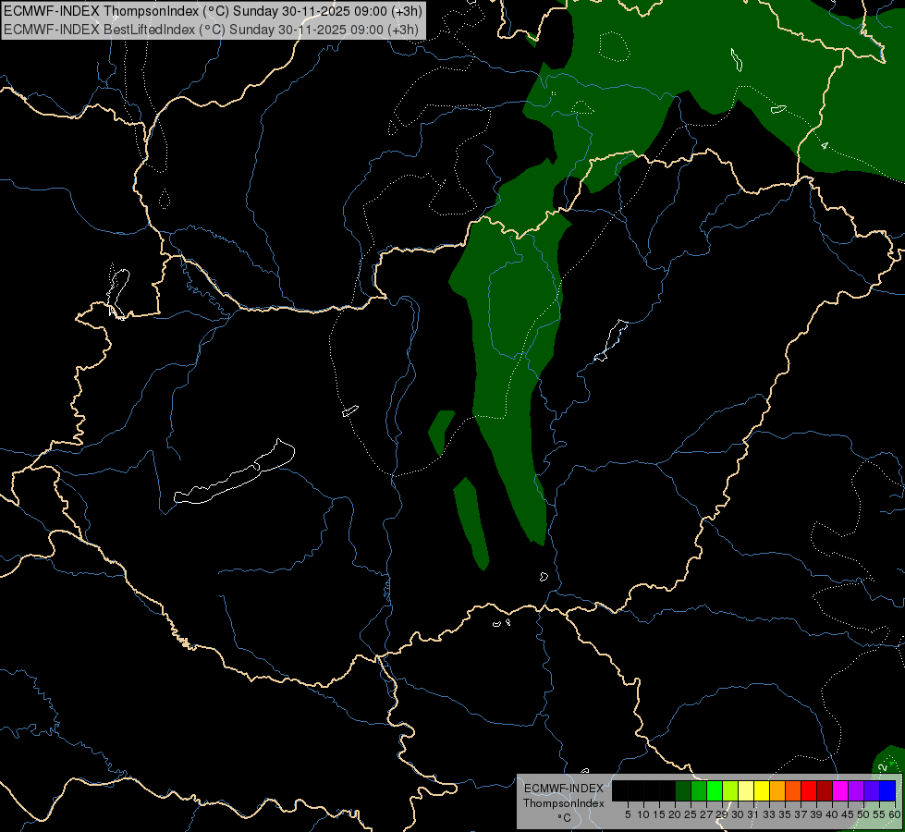Pick the yellow 31–33 legend swatch
The width and height of the screenshot is (905, 832).
pyautogui.click(x=762, y=790)
